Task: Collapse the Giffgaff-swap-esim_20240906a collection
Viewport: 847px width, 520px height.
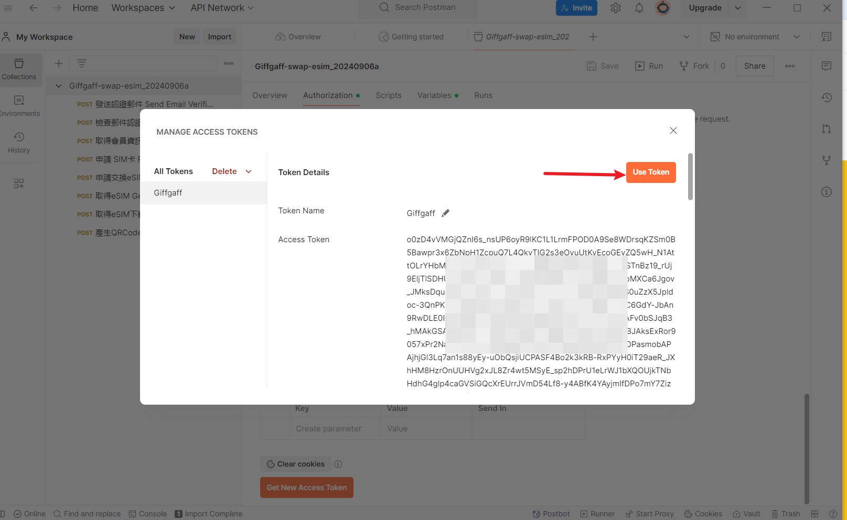Action: [x=59, y=86]
